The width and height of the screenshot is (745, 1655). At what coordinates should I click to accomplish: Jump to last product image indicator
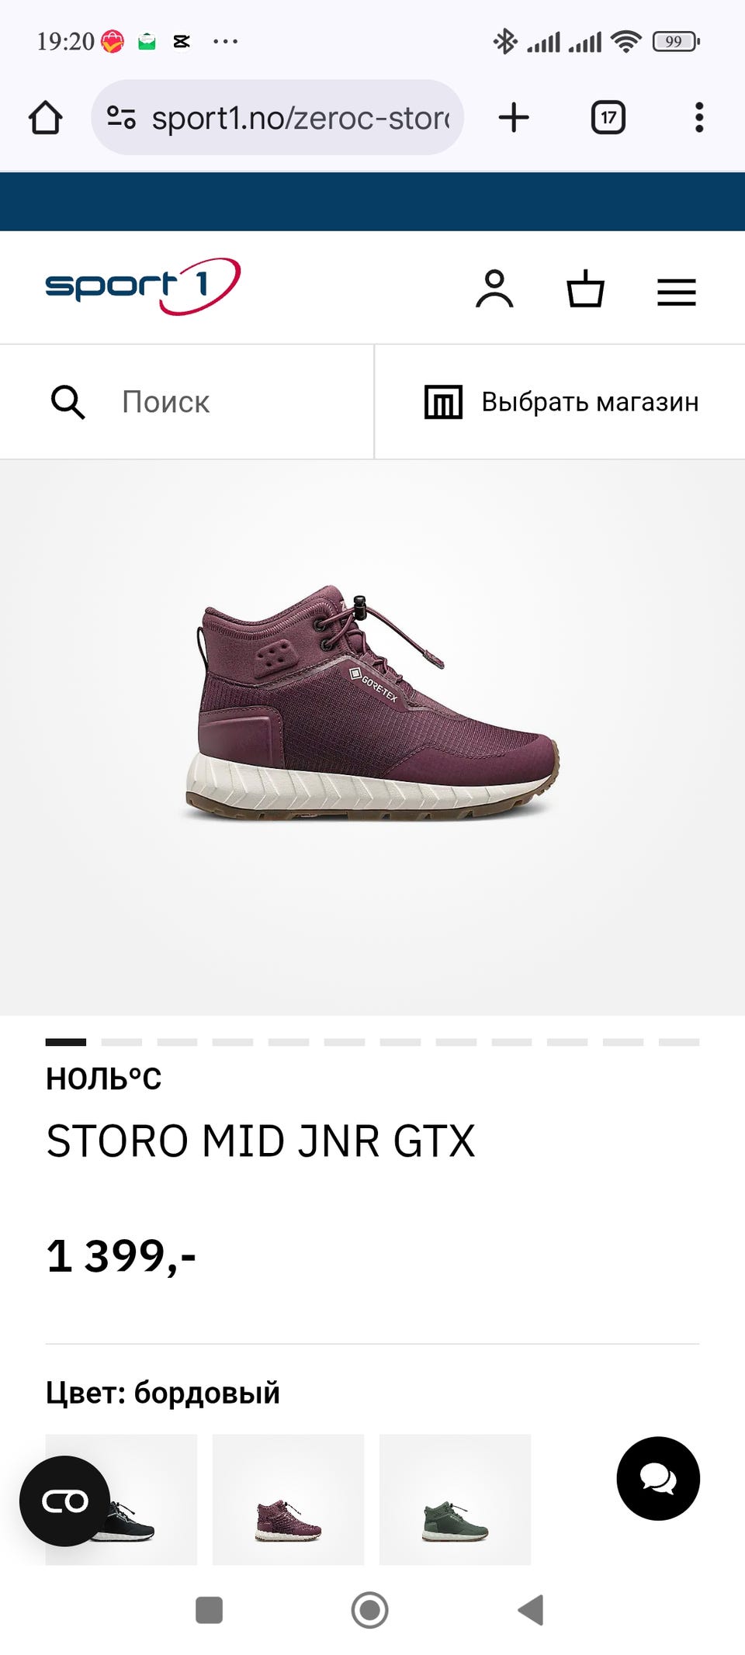(679, 1042)
